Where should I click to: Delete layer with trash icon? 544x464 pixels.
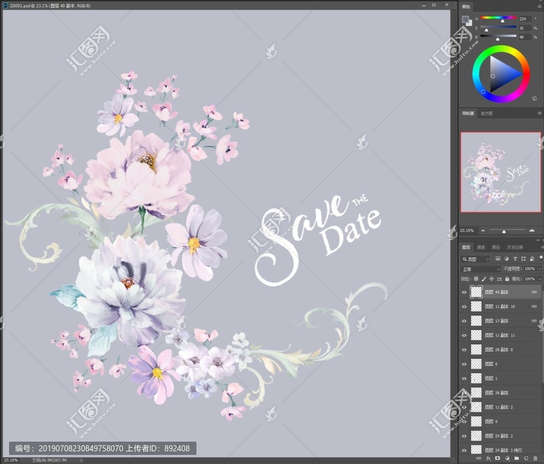pyautogui.click(x=536, y=459)
